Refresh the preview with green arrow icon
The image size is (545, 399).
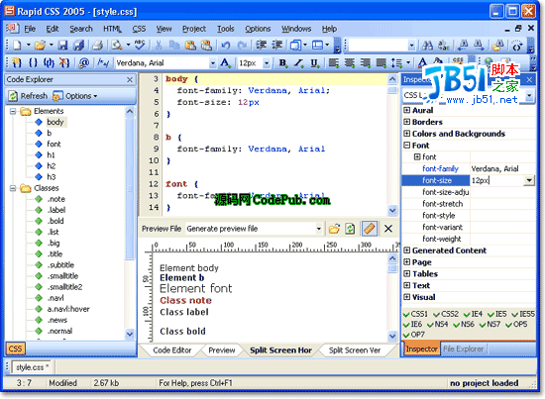point(350,229)
